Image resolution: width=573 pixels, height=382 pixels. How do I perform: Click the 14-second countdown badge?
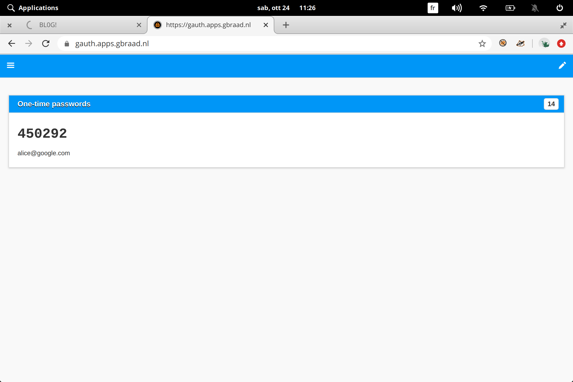[x=551, y=104]
